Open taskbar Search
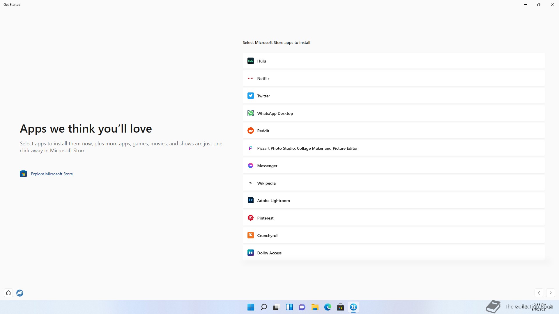This screenshot has width=559, height=314. (x=263, y=307)
